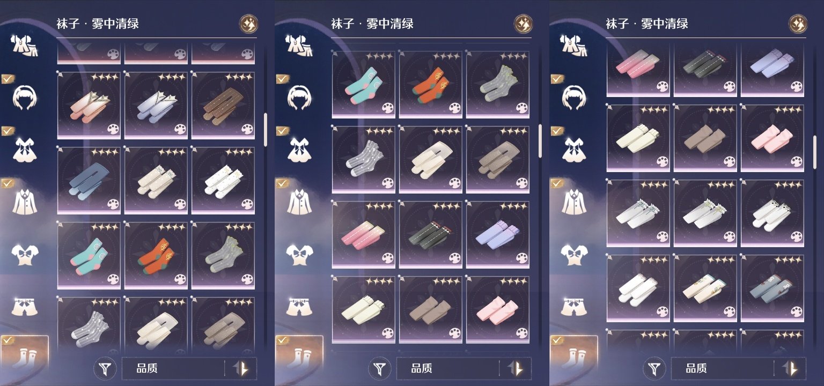Open 品质 sort dropdown in right panel
Viewport: 824px width, 386px height.
[722, 368]
